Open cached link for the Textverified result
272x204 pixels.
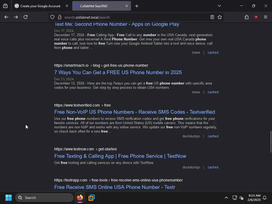coord(213,136)
